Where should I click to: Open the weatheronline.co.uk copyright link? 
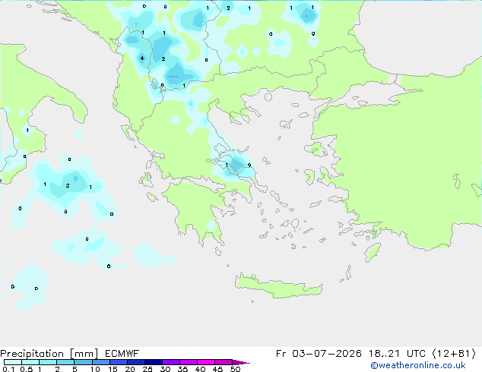tap(418, 365)
